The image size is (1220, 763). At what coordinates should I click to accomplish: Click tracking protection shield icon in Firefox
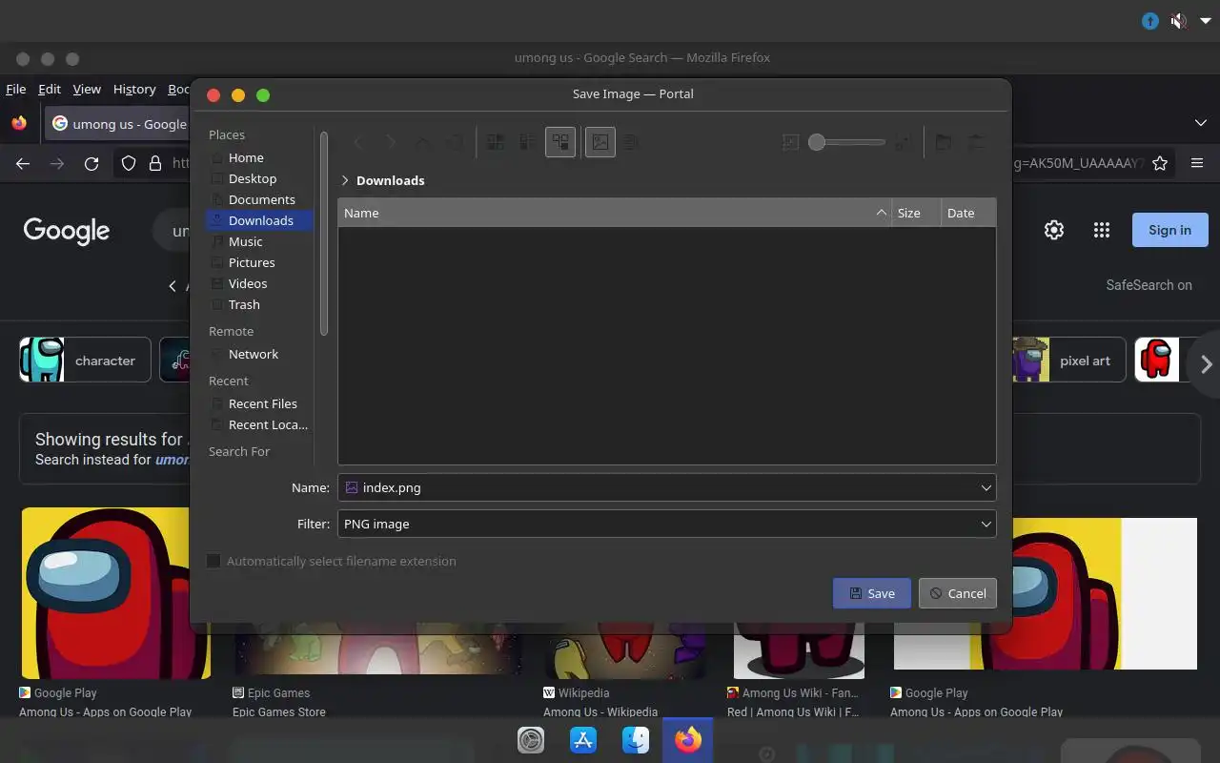tap(129, 164)
